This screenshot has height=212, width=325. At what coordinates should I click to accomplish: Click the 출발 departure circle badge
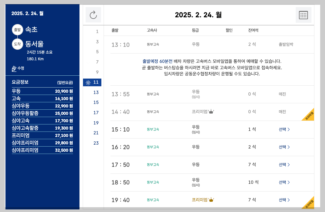pyautogui.click(x=17, y=30)
